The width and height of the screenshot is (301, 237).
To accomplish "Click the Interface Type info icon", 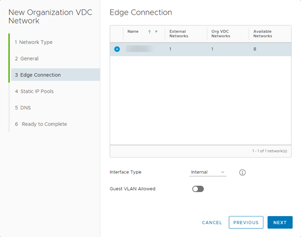I will [242, 172].
